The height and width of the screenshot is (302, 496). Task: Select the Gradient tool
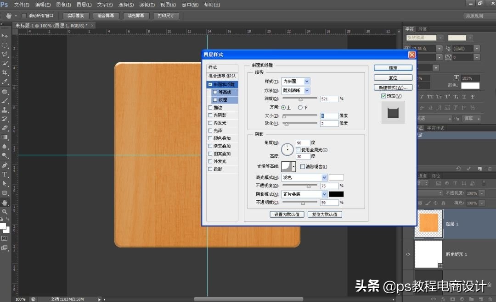(x=5, y=137)
